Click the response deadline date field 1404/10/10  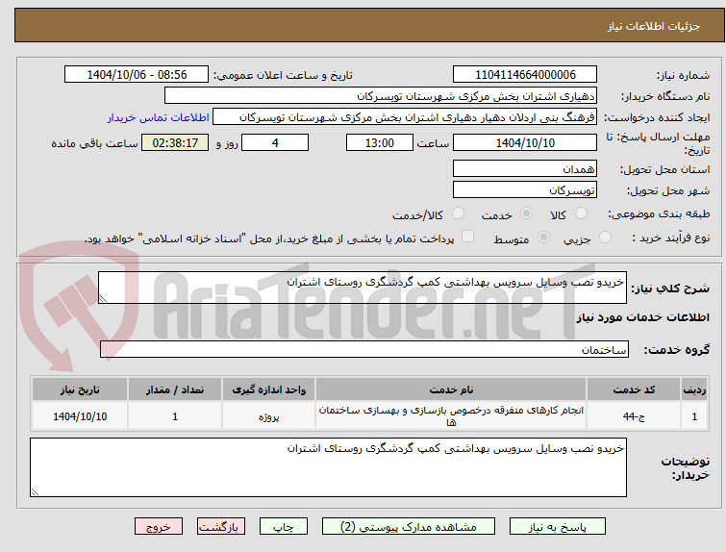pyautogui.click(x=525, y=142)
